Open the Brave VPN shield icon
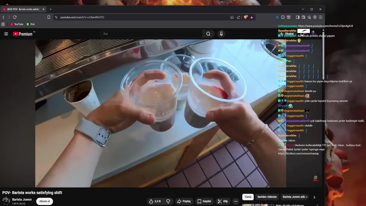 point(315,17)
